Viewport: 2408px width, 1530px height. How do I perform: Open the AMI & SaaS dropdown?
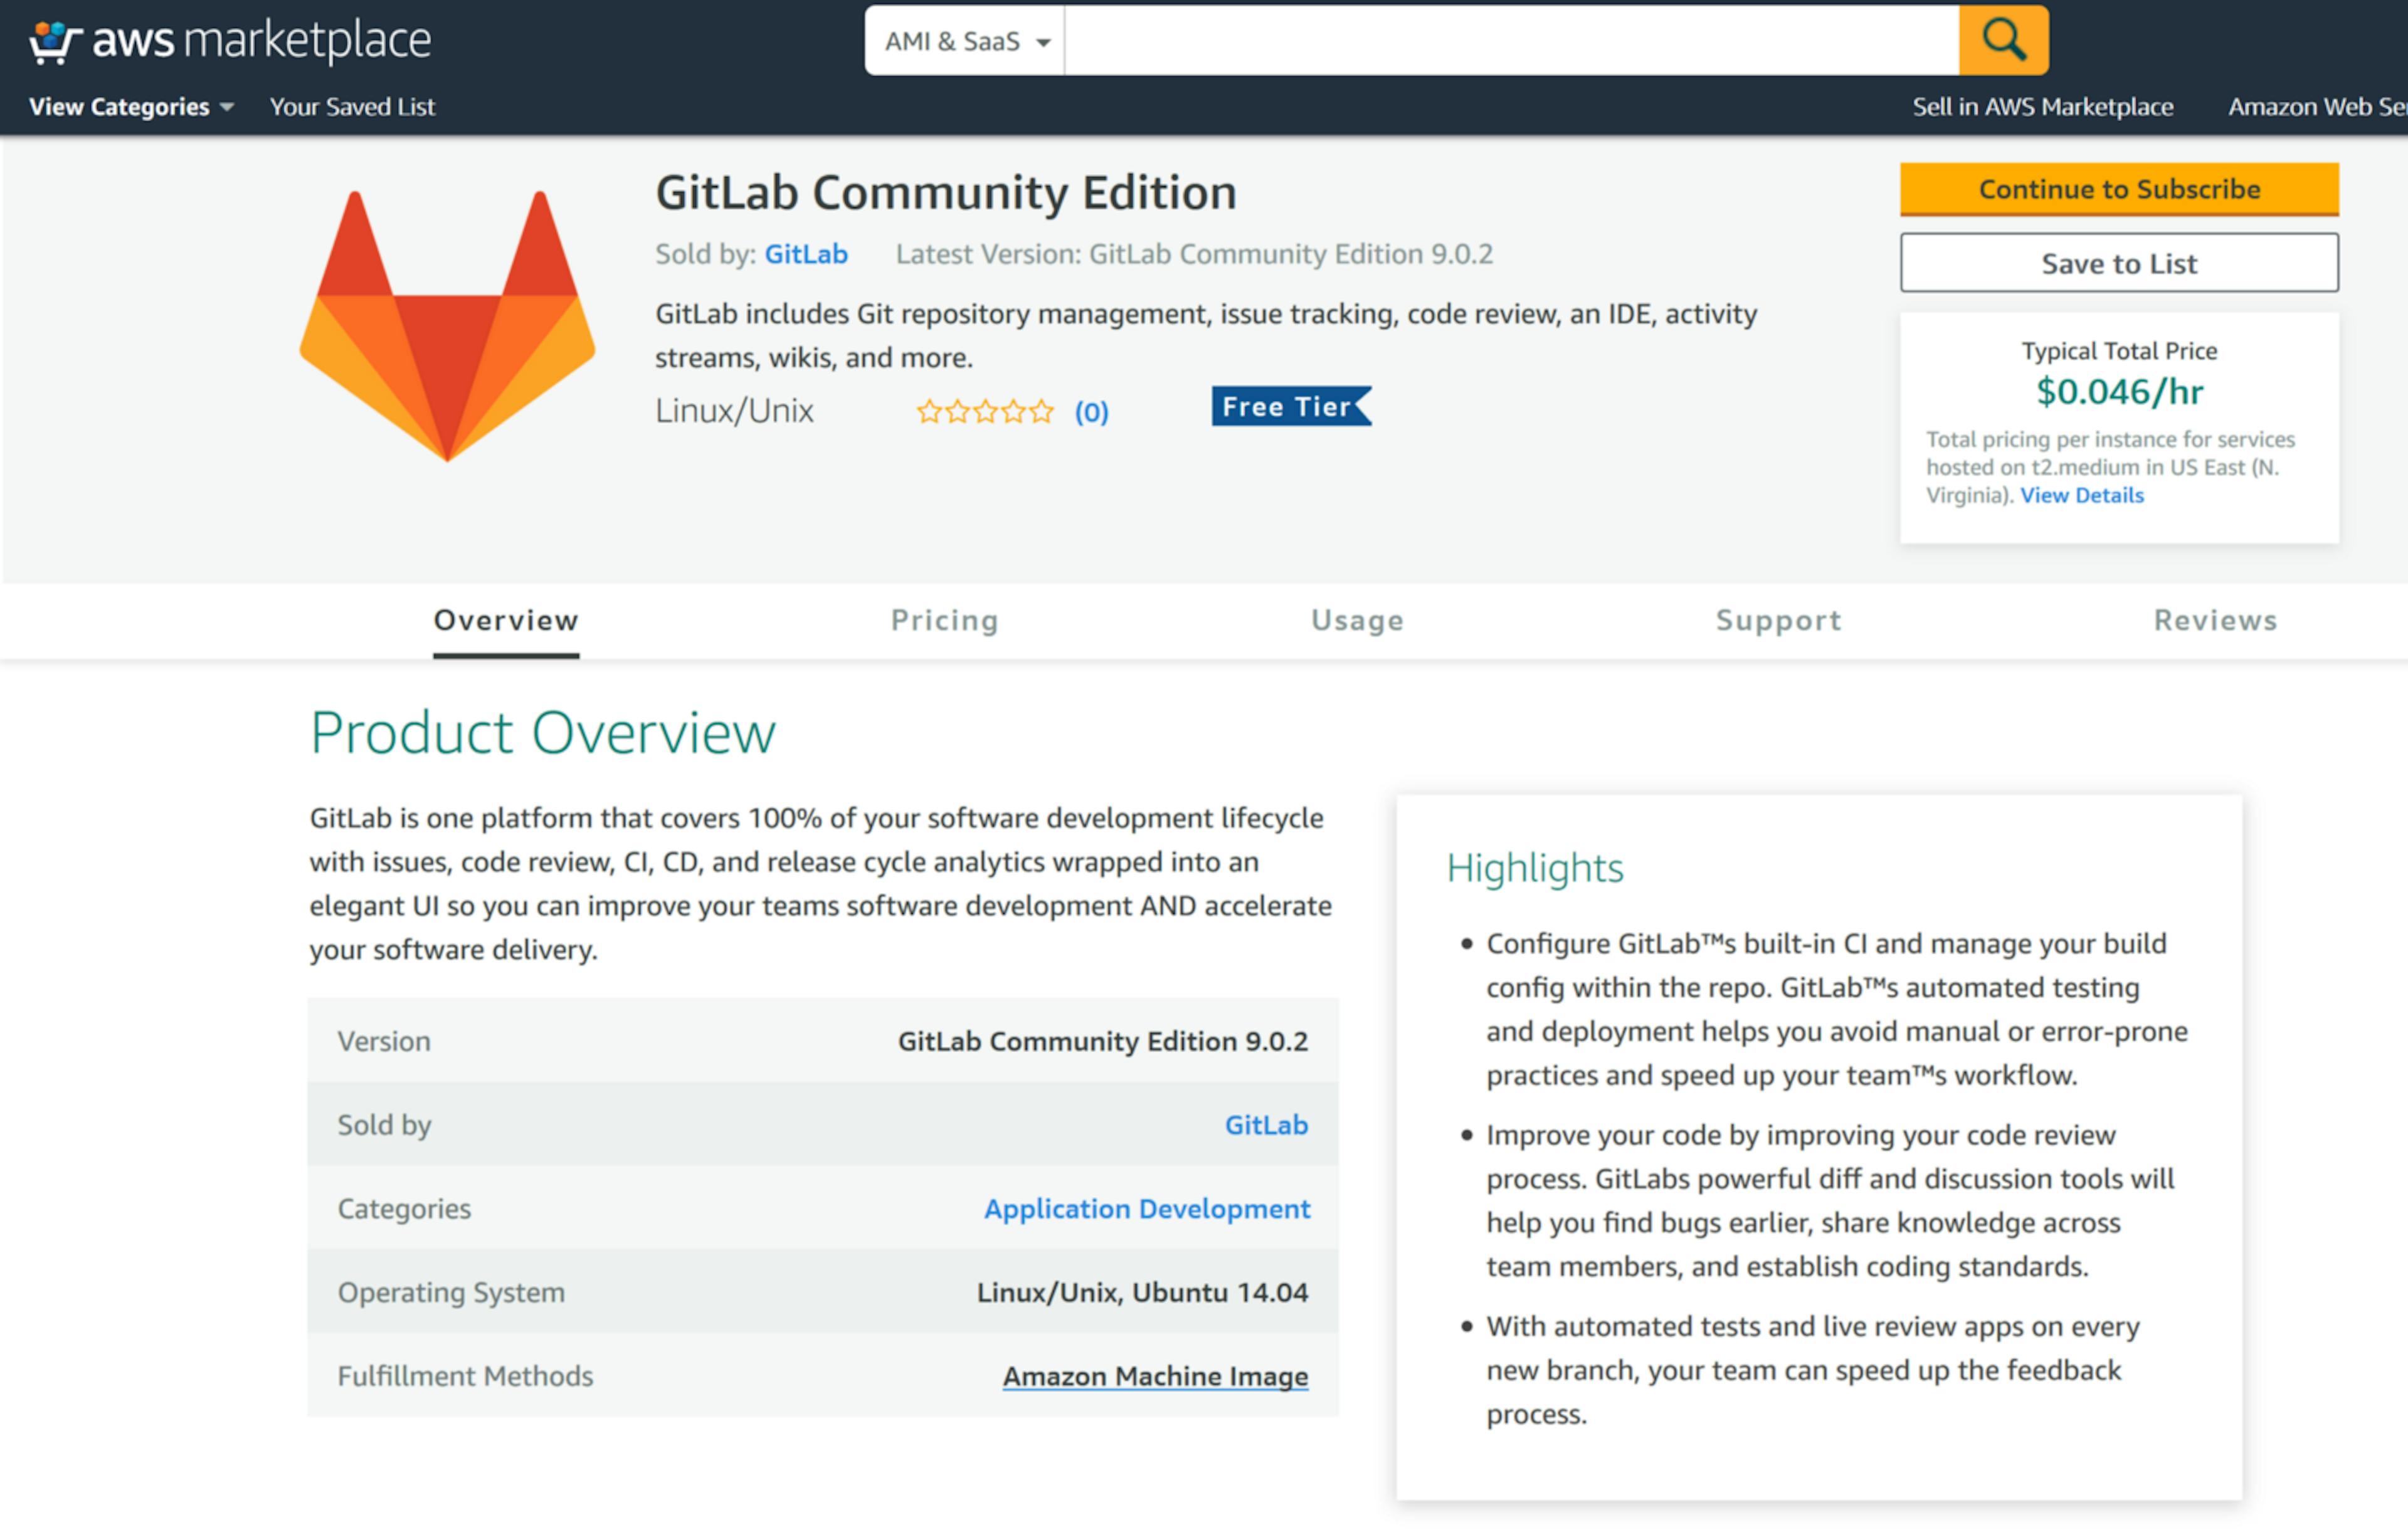click(965, 41)
